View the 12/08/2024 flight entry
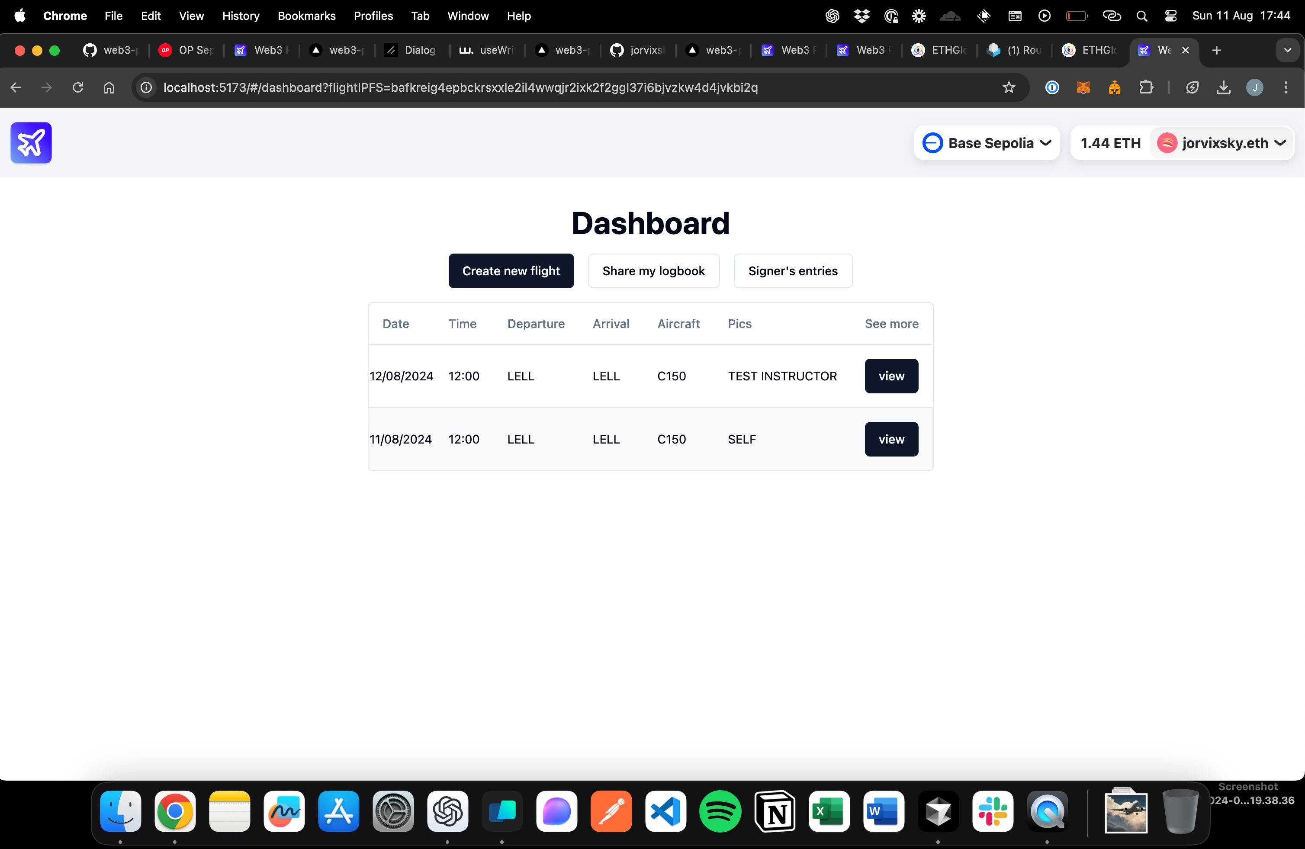Screen dimensions: 1305x849 891,376
